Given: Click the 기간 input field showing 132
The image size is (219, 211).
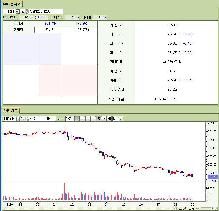Looking at the screenshot, I should [69, 119].
